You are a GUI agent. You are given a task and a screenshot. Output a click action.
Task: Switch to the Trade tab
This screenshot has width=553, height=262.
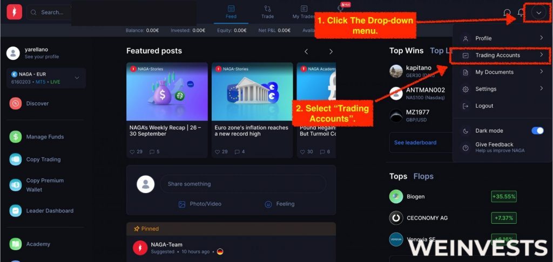(267, 12)
